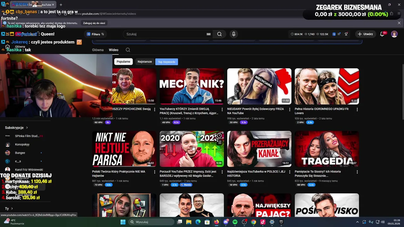Open Konopskyy subscription channel
The image size is (404, 227).
(x=22, y=144)
